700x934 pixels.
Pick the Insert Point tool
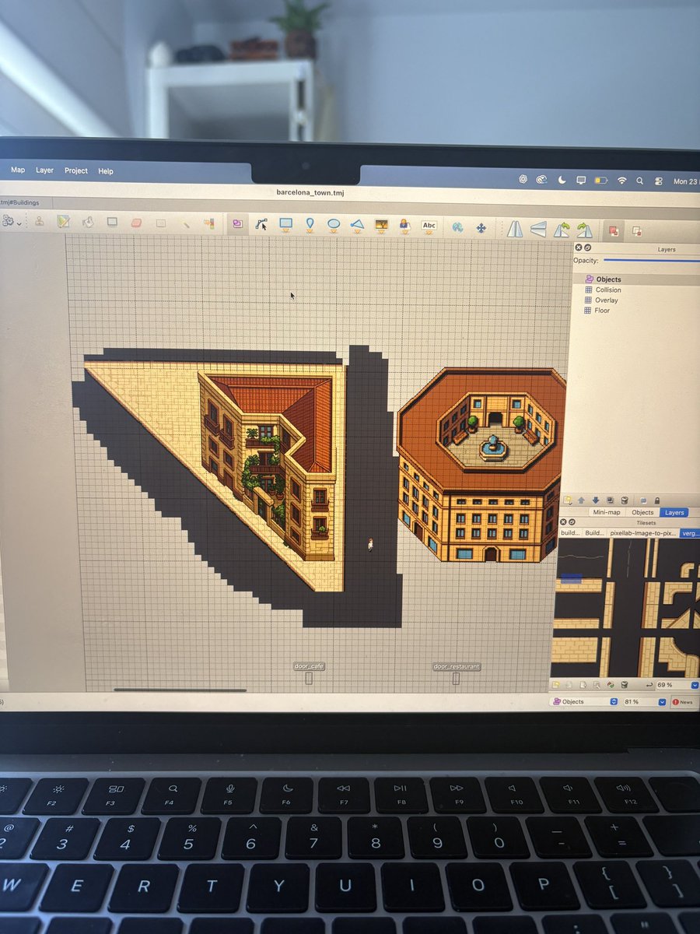pos(310,225)
